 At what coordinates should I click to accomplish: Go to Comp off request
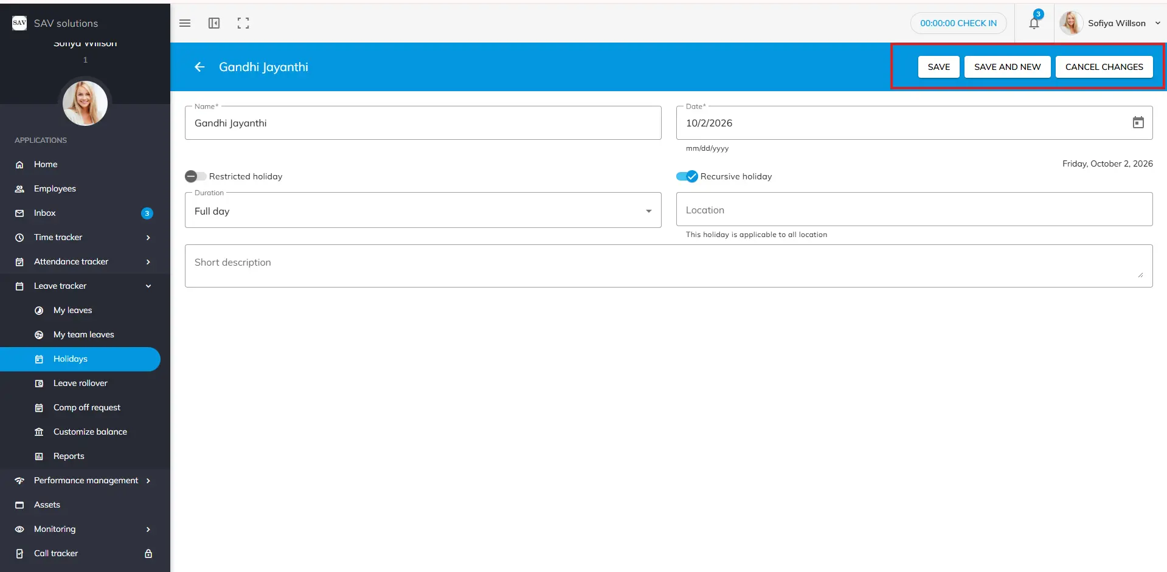coord(86,407)
